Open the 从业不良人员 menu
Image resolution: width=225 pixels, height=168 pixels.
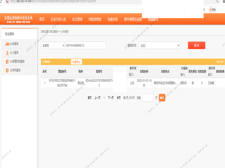(x=58, y=19)
